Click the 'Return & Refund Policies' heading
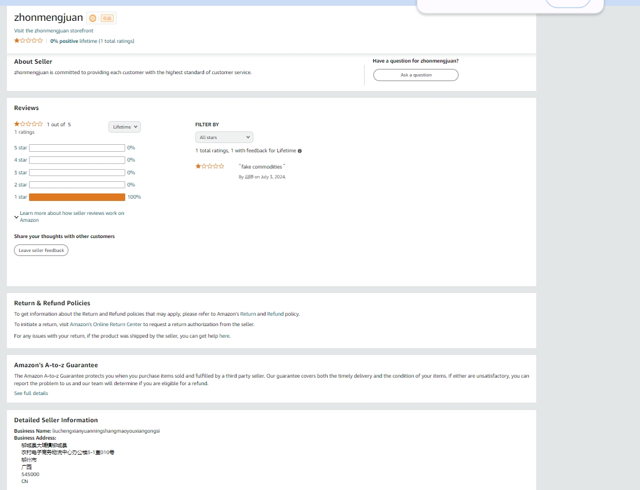 [x=52, y=303]
